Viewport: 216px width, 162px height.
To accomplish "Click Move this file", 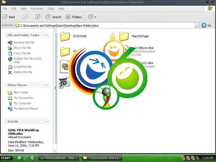I will click(x=22, y=48).
